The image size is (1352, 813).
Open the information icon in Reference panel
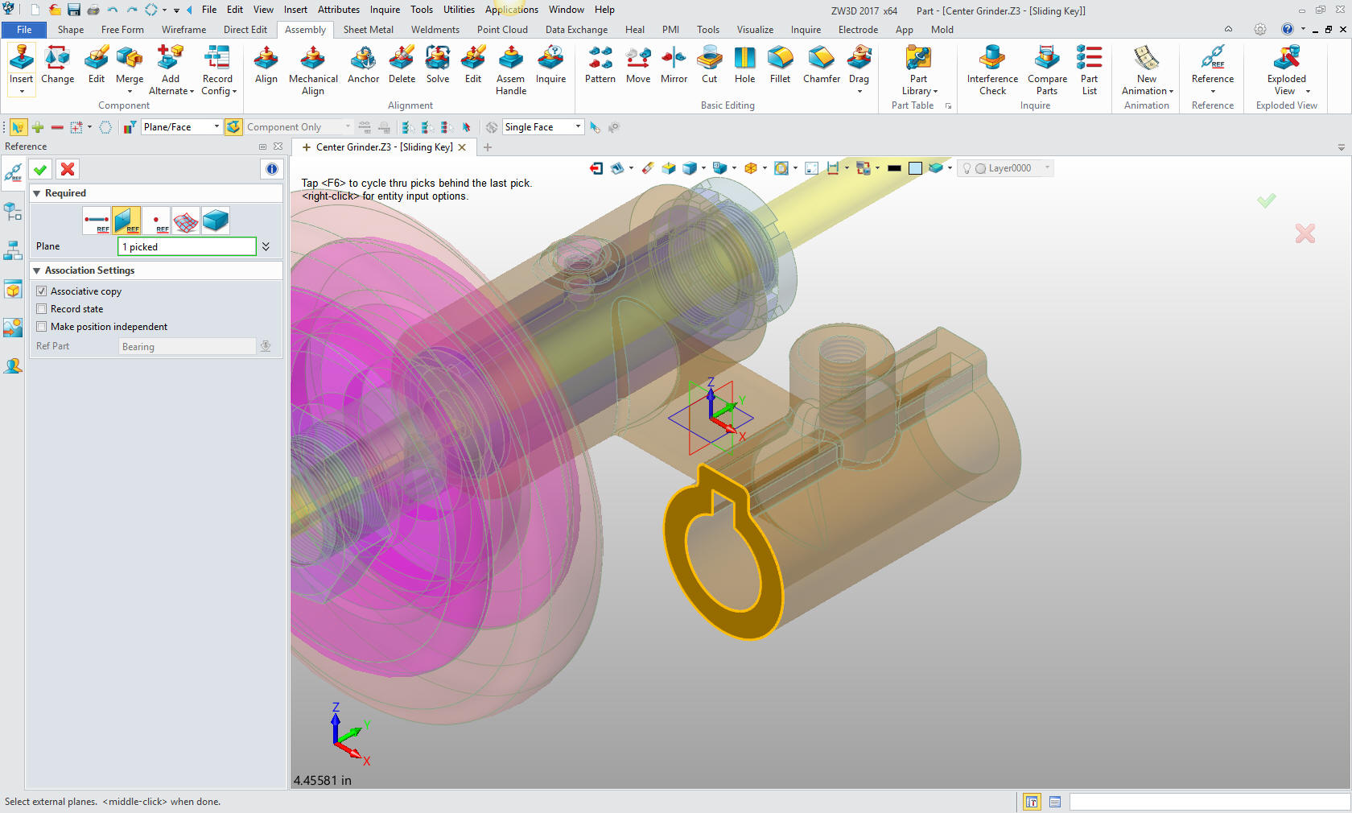click(271, 169)
